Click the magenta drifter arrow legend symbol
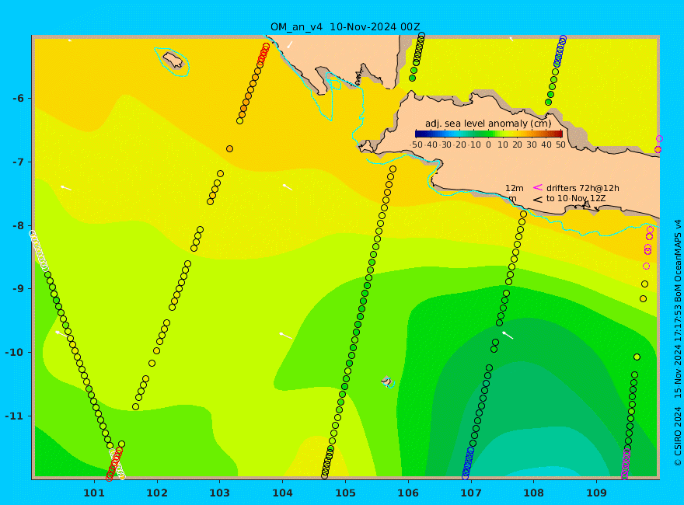 click(x=538, y=187)
